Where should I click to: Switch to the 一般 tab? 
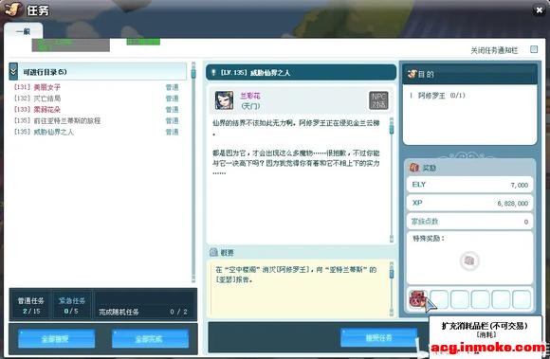tap(23, 31)
